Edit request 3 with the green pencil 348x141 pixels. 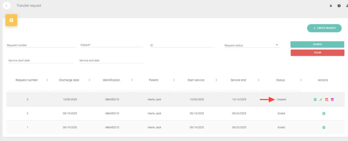321,99
